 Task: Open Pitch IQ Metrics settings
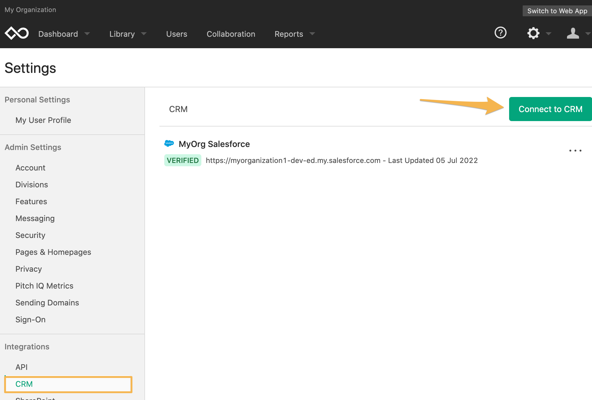point(44,286)
